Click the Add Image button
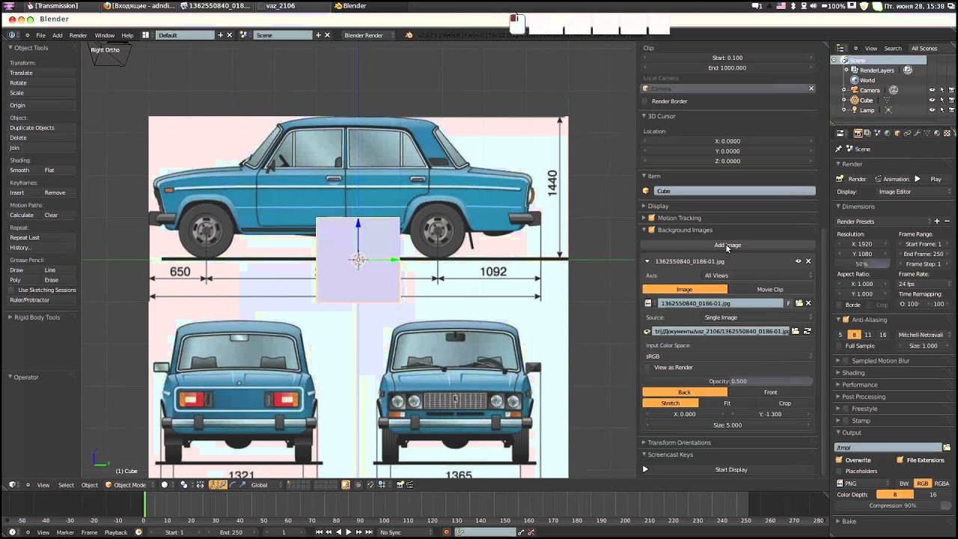 coord(727,245)
